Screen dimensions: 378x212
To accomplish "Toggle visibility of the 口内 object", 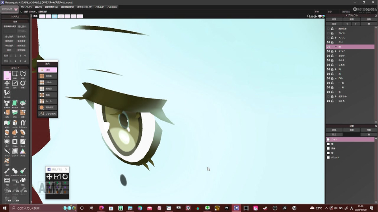I will [x=328, y=79].
